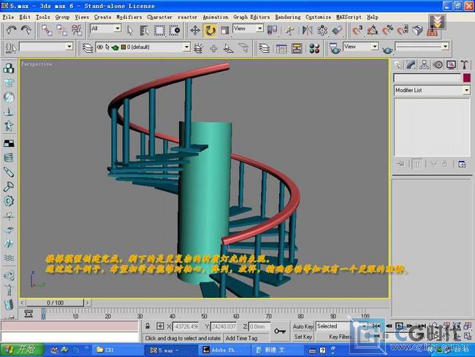Click the Set Key button
Screen dimensions: 475x357
(303, 337)
